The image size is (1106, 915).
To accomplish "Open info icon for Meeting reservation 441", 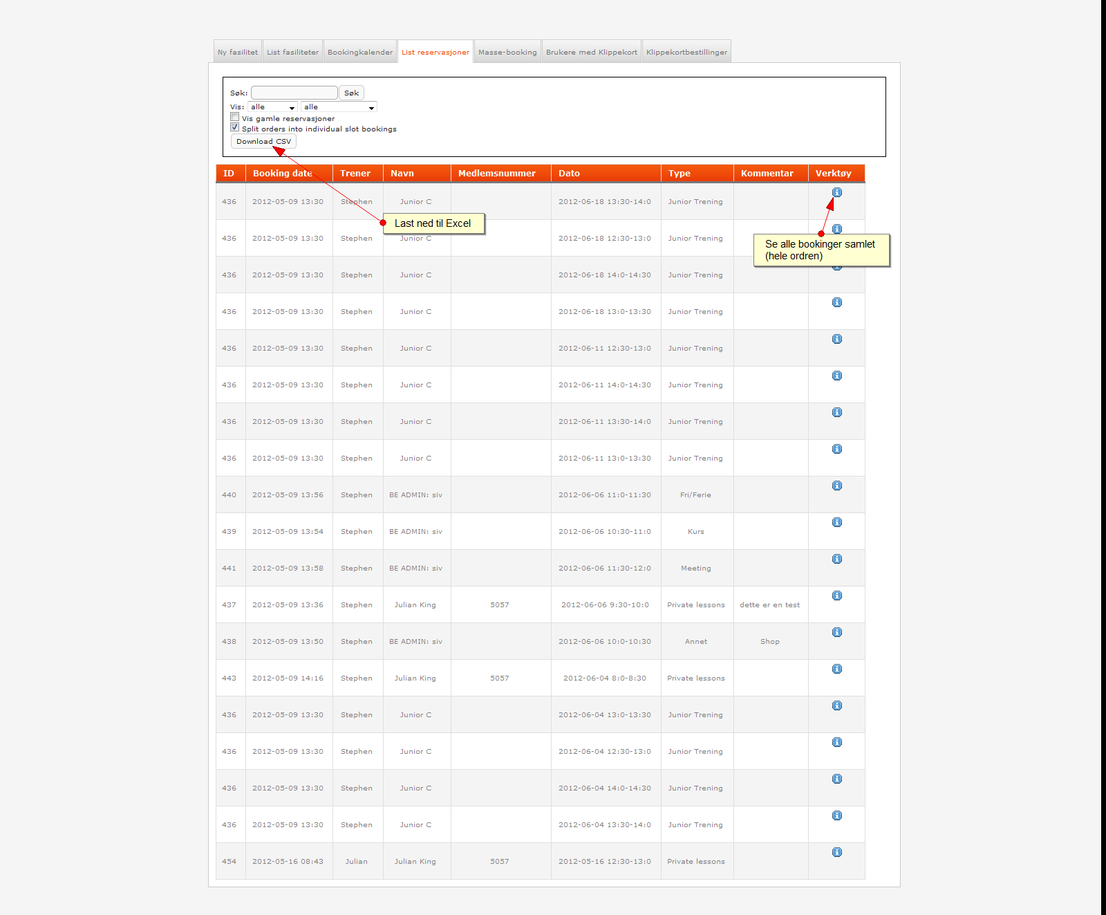I will (837, 559).
